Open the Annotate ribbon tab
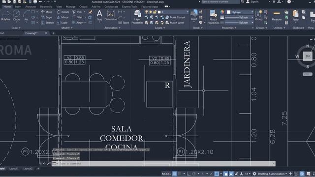This screenshot has width=315, height=177. tap(31, 6)
